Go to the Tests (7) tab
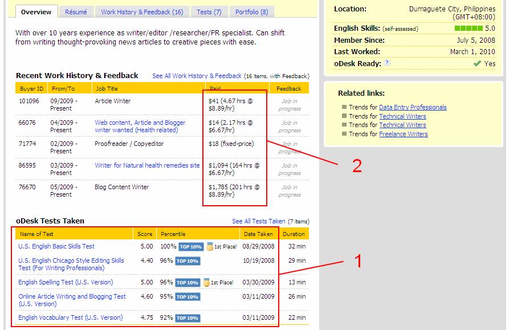The image size is (509, 330). coord(209,12)
